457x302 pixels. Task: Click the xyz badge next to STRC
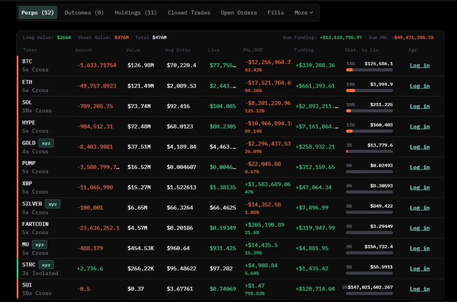(46, 265)
